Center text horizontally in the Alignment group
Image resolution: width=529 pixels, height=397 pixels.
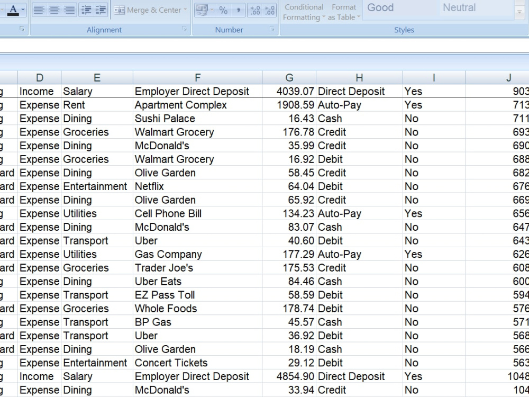[x=54, y=10]
